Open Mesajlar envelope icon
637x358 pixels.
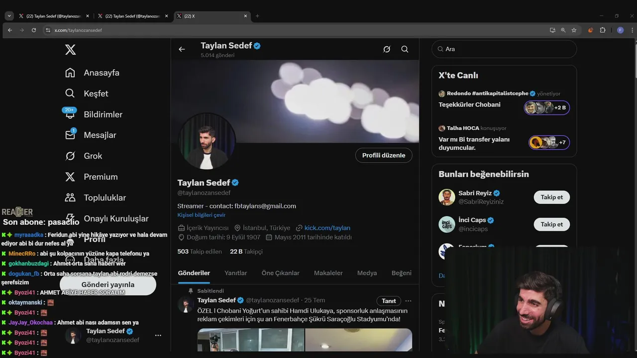tap(70, 135)
